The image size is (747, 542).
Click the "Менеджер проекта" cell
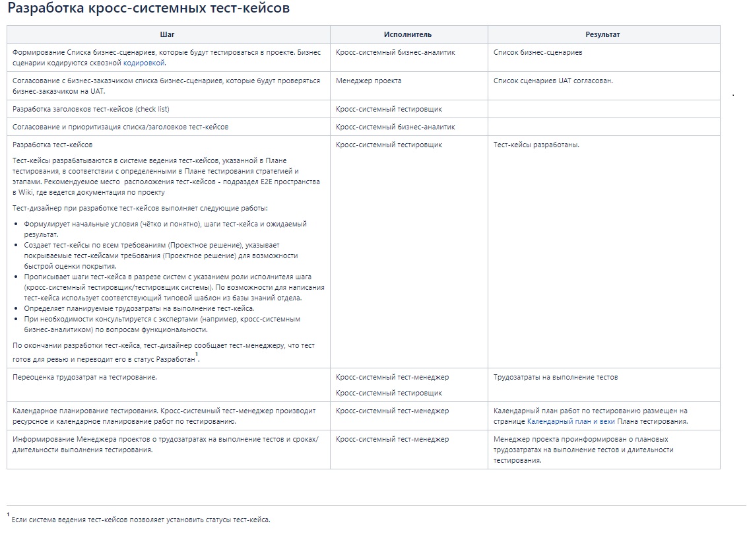(368, 81)
